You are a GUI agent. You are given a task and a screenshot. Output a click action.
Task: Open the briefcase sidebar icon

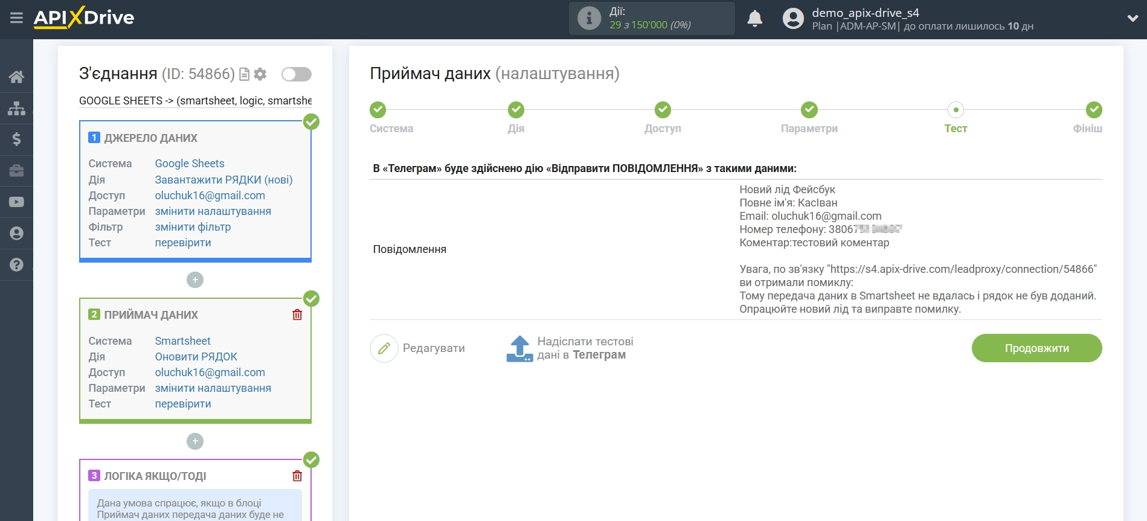[16, 171]
